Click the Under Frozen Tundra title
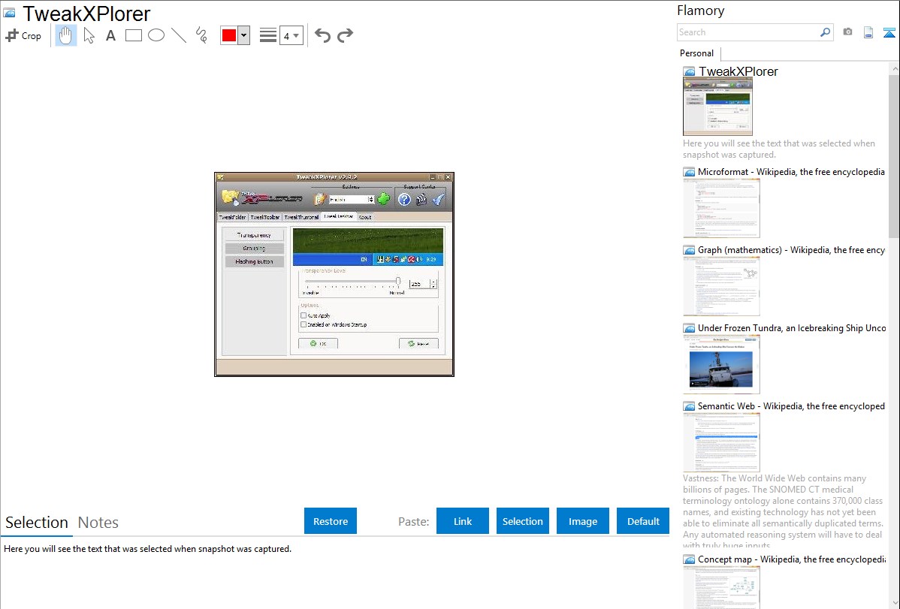Image resolution: width=900 pixels, height=609 pixels. pyautogui.click(x=792, y=327)
